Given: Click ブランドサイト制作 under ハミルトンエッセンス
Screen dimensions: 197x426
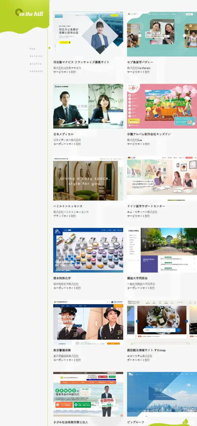Looking at the screenshot, I should 65,216.
